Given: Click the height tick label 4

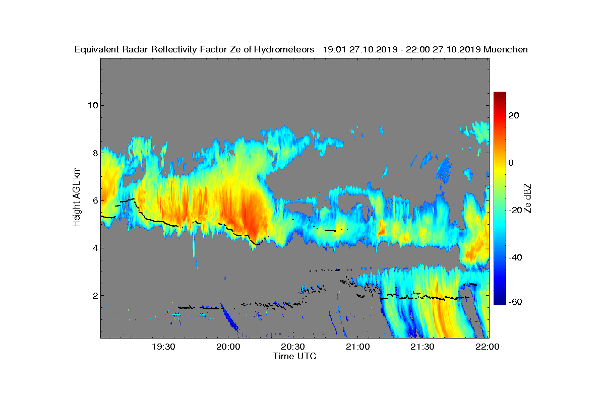Looking at the screenshot, I should (x=94, y=248).
